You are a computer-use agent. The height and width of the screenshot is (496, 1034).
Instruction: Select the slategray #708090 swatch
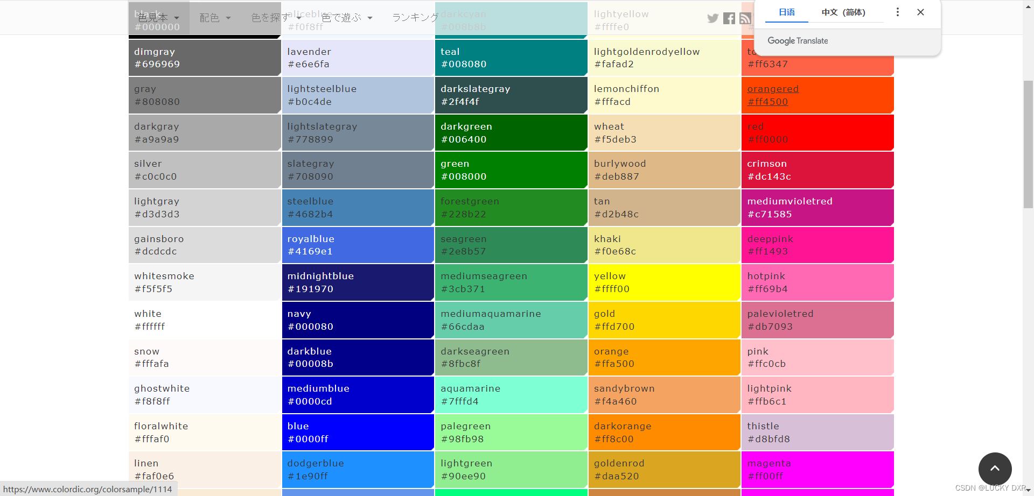pos(358,170)
